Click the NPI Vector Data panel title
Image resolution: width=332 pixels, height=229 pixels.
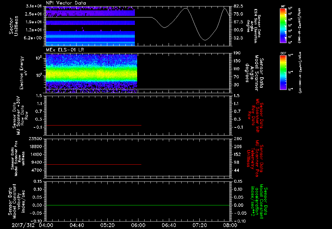pos(66,3)
